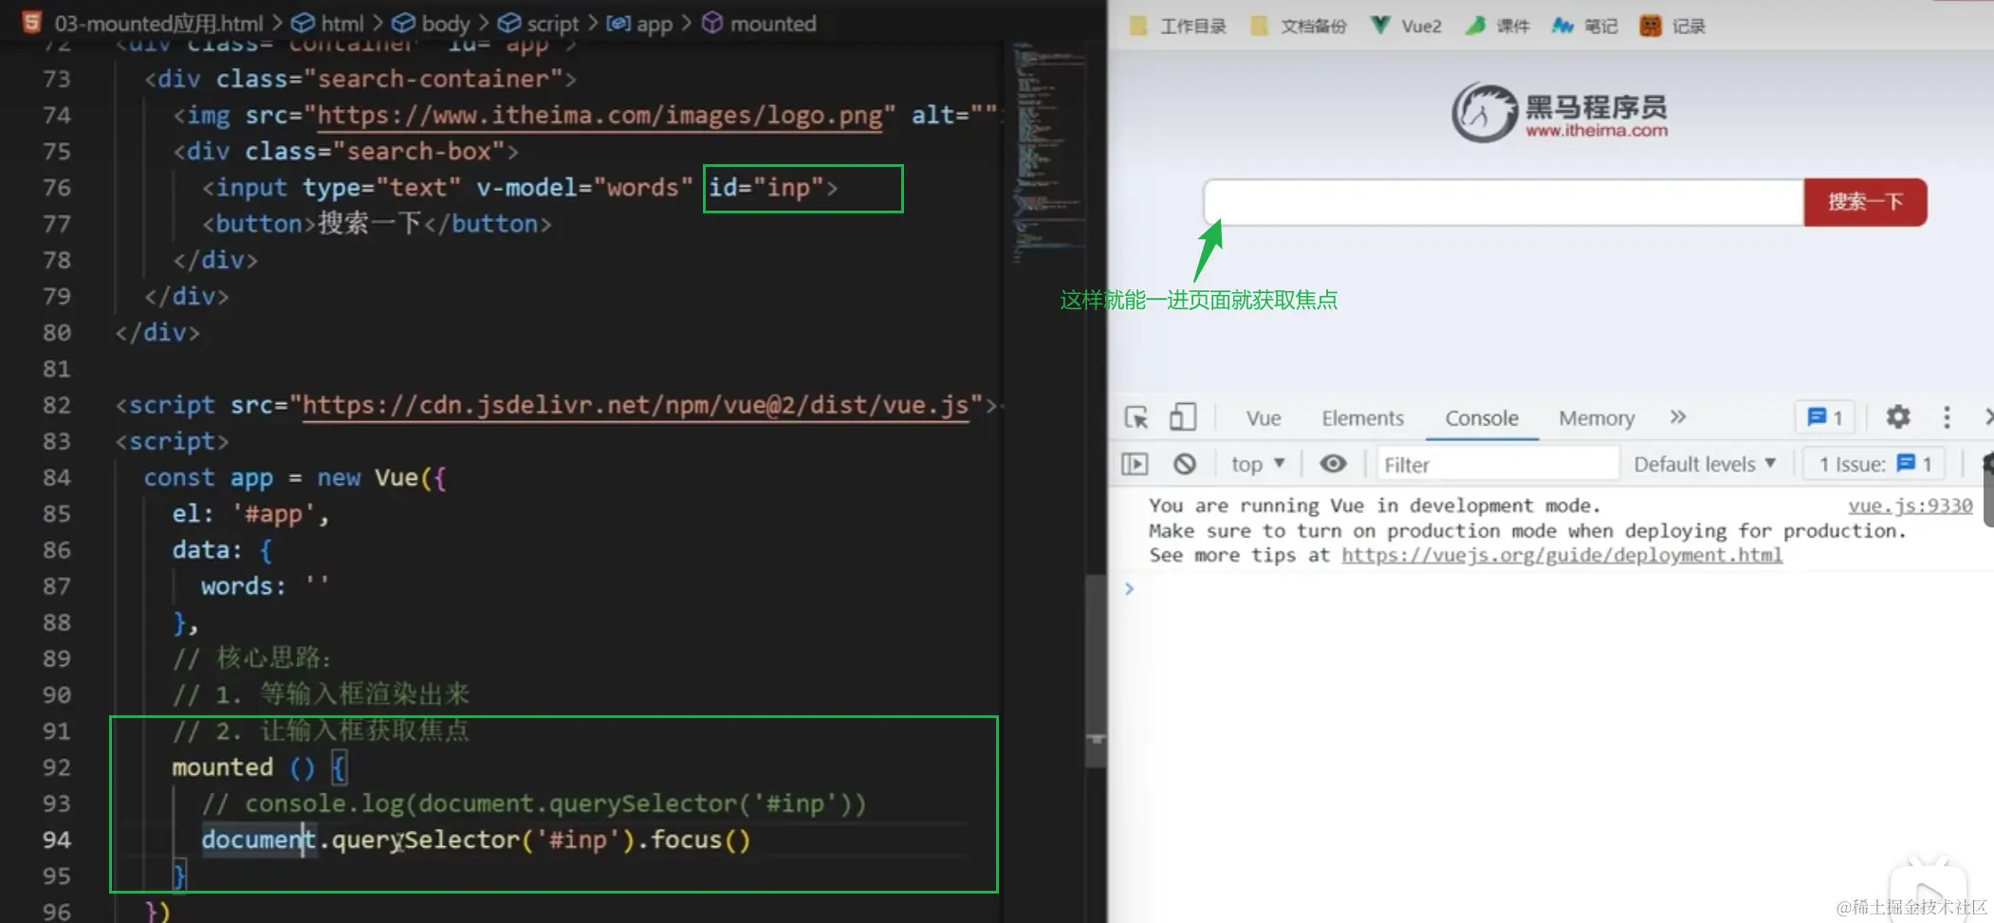
Task: Click the id="inp" attribute on line 76
Action: (x=766, y=187)
